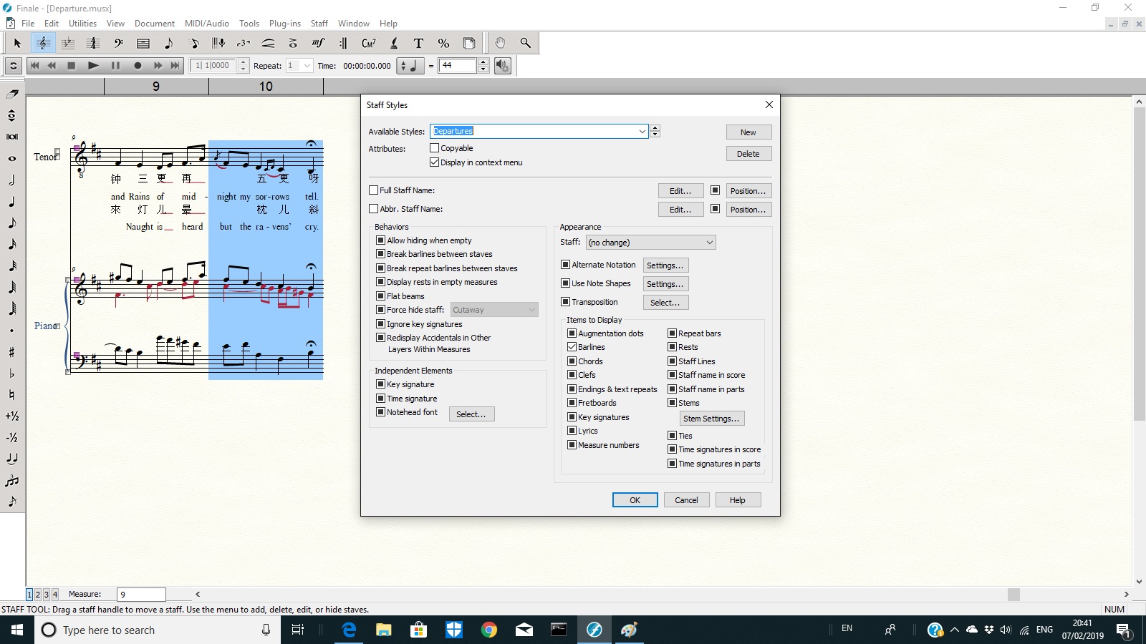Click OK in Staff Styles dialog
1146x644 pixels.
click(x=635, y=500)
